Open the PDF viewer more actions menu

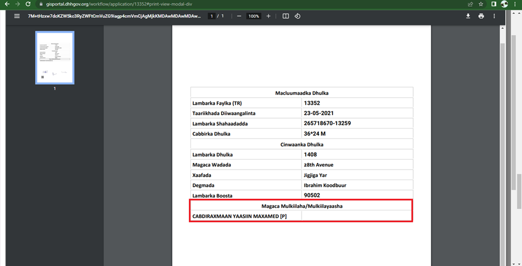494,16
